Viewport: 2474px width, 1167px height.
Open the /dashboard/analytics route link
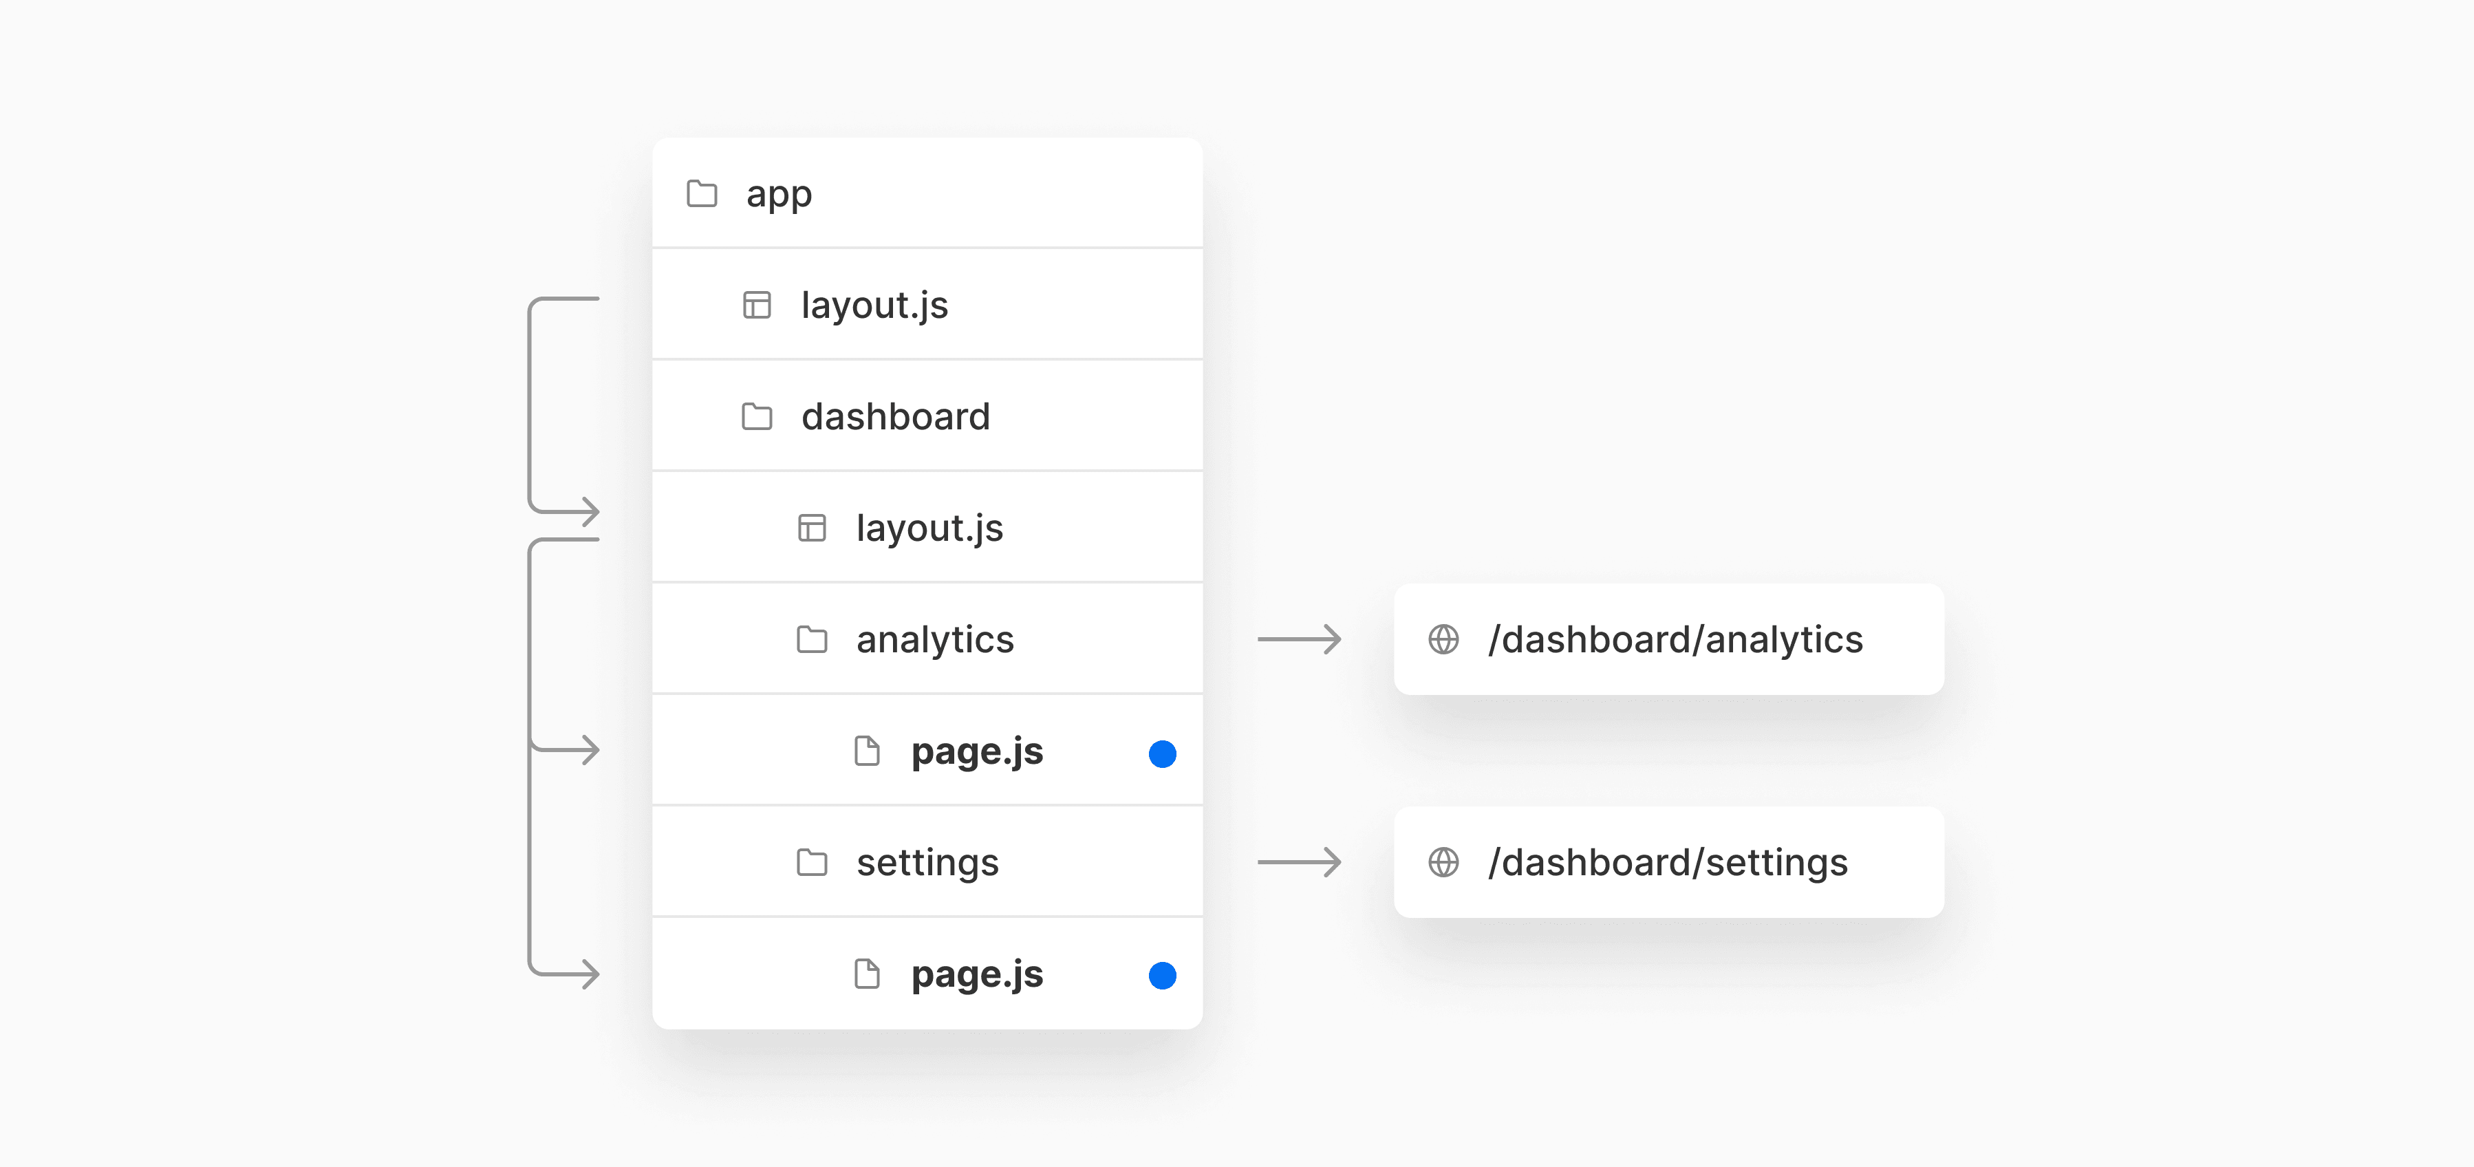point(1675,640)
